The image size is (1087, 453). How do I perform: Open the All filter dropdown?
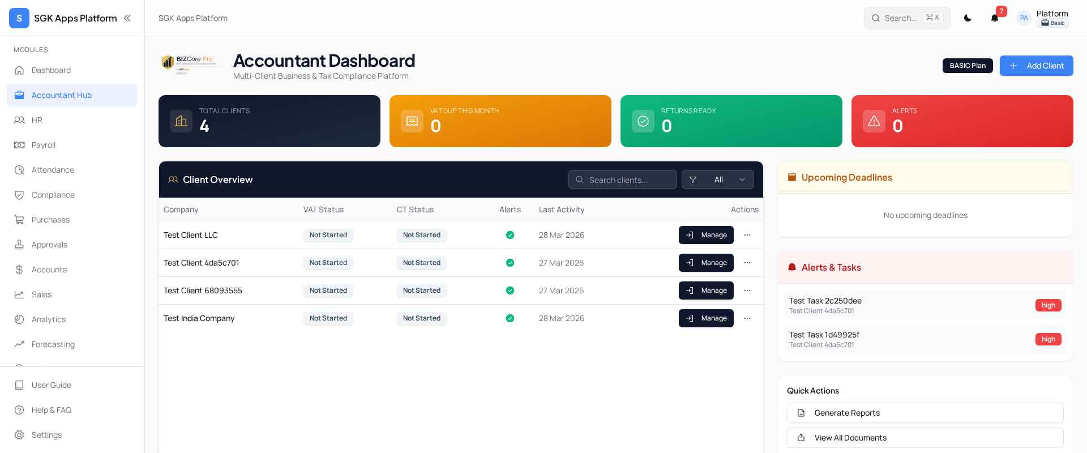coord(718,180)
